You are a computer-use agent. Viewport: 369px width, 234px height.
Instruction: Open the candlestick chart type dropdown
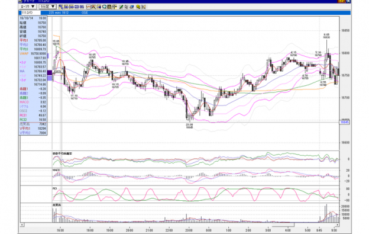click(x=27, y=7)
